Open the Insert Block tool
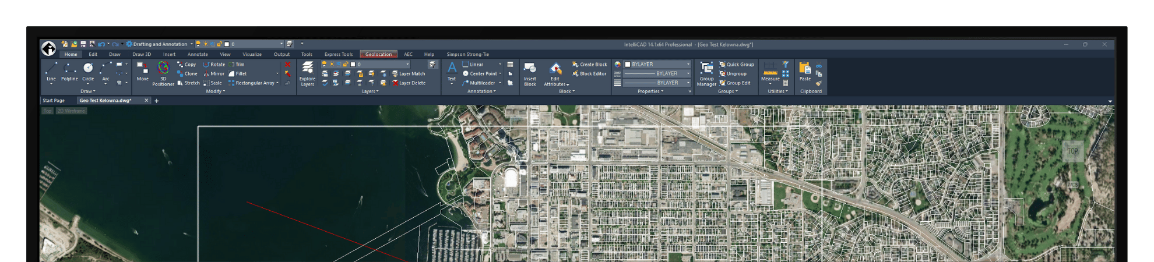 [530, 73]
